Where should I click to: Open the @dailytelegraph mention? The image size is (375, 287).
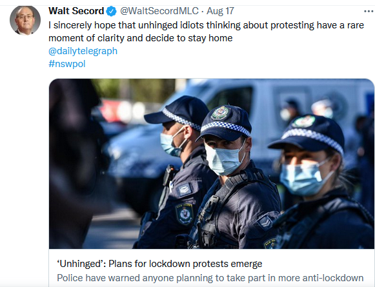click(83, 51)
